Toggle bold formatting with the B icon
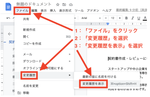 pyautogui.click(x=126, y=18)
